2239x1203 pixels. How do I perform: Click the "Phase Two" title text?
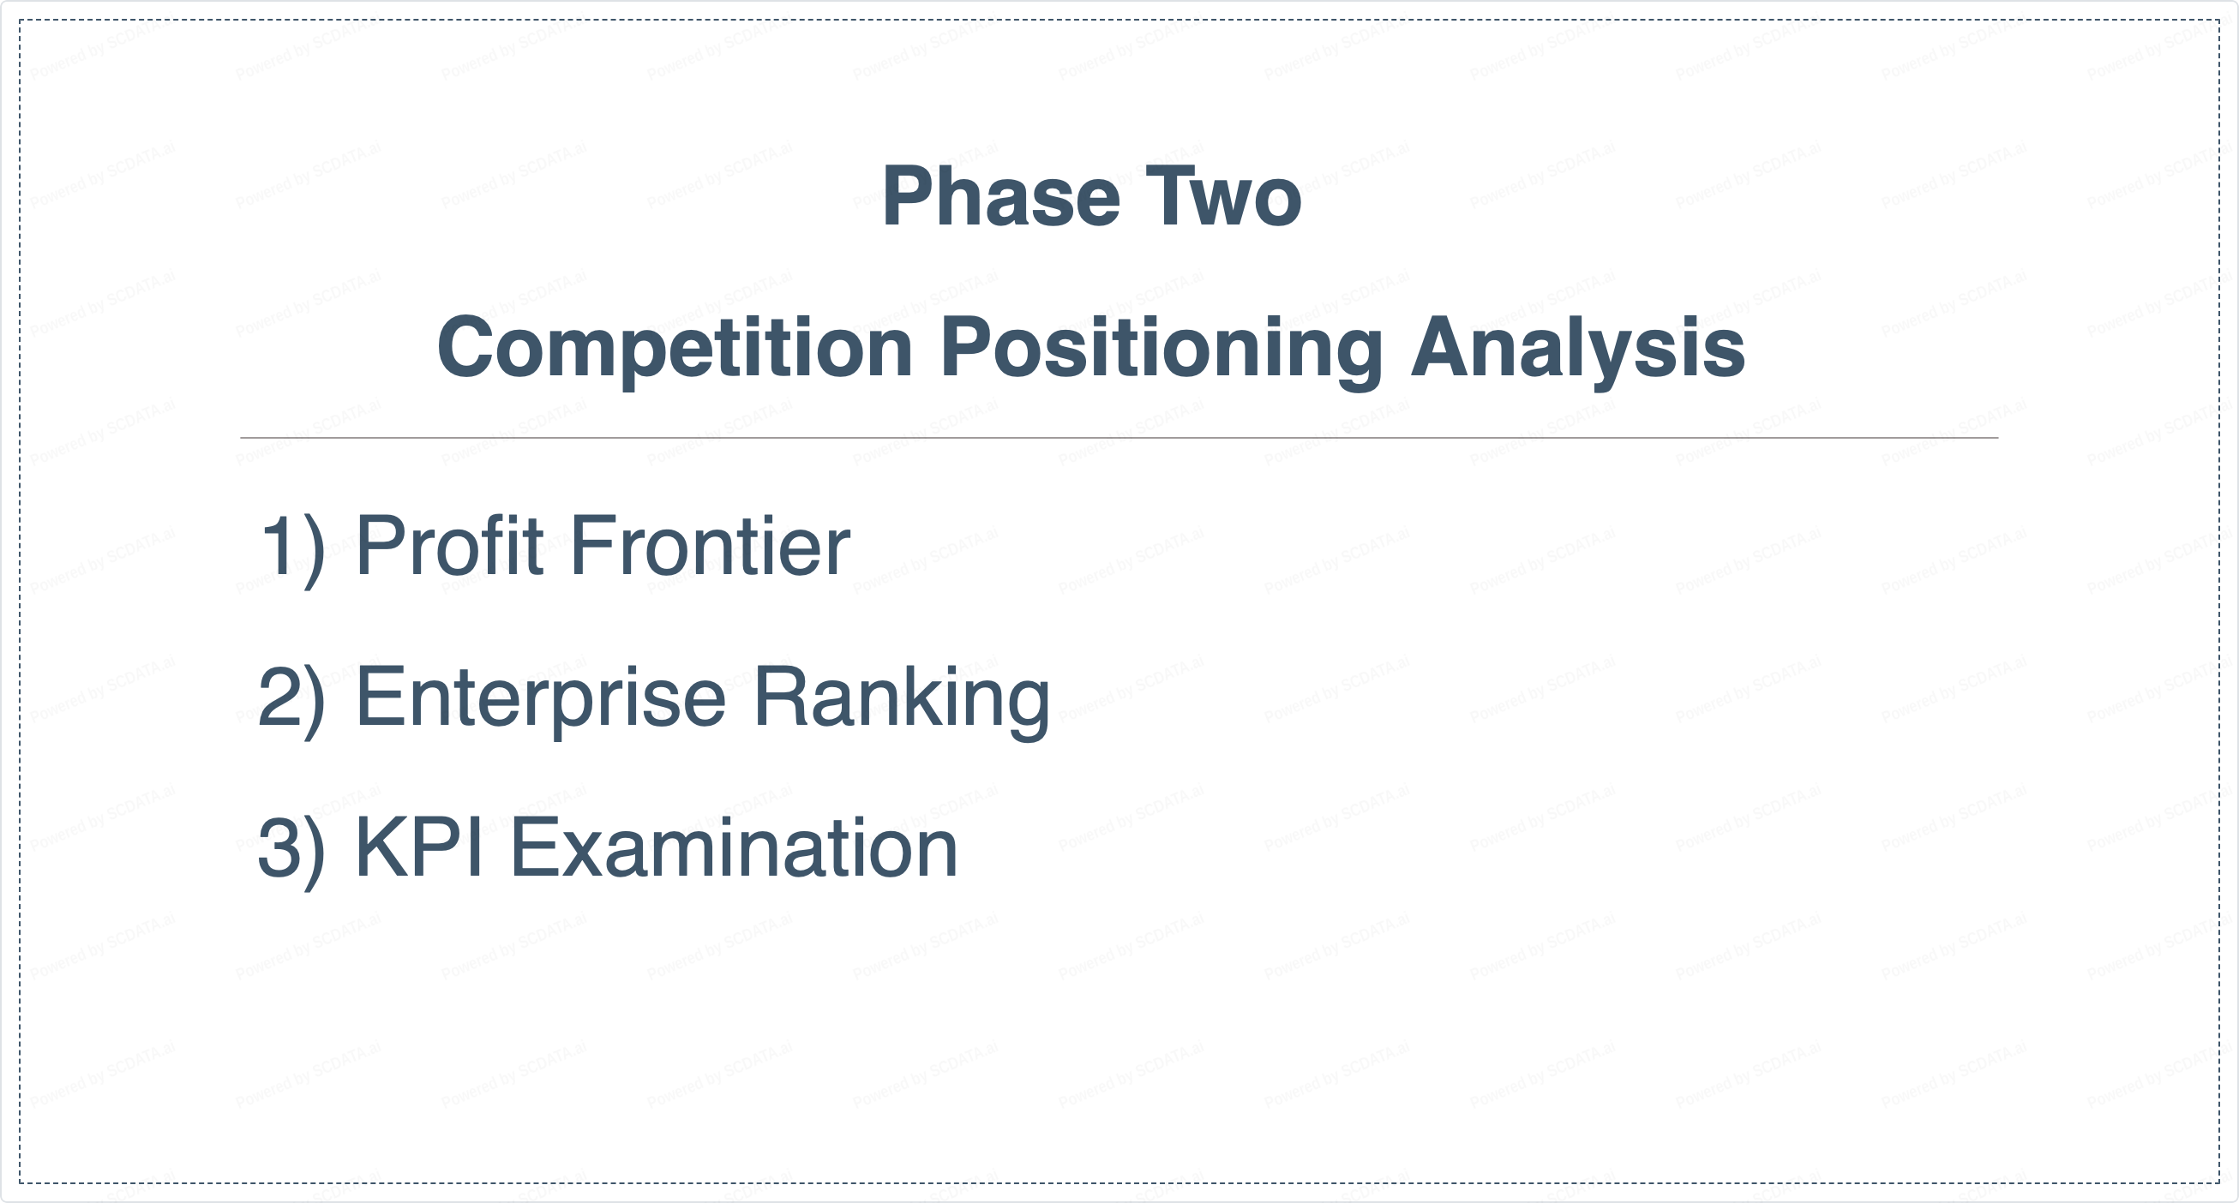(x=1091, y=197)
